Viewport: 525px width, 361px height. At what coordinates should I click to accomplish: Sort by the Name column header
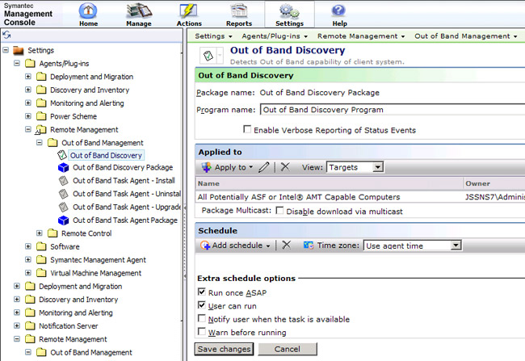330,183
